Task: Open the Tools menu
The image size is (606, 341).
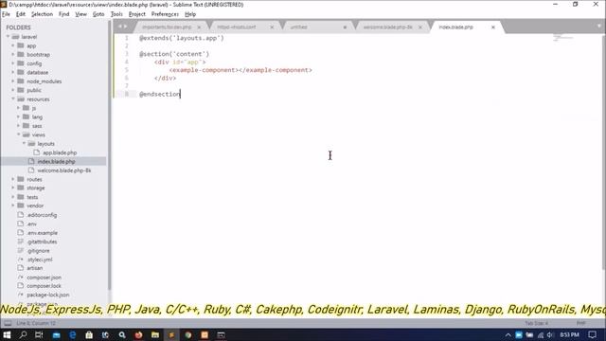Action: click(x=116, y=14)
